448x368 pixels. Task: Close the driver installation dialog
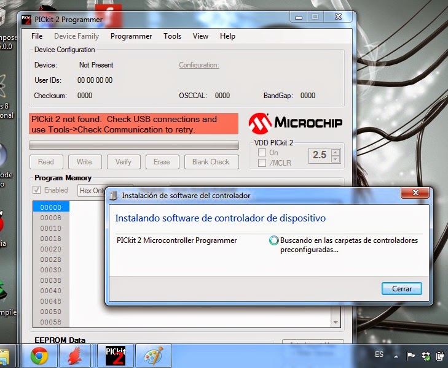click(x=415, y=193)
